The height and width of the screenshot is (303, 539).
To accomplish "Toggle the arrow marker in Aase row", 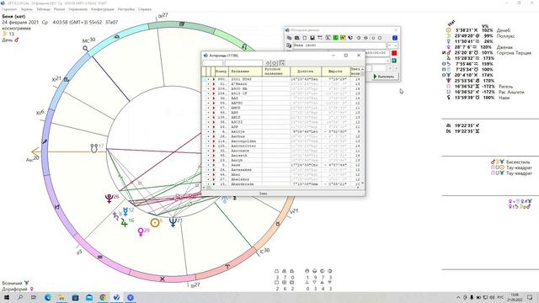I will pyautogui.click(x=214, y=165).
